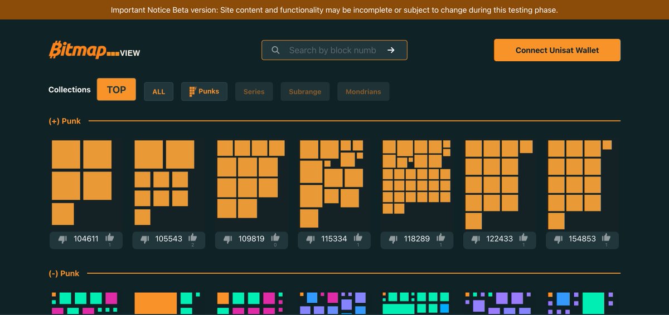Thumbs up bitmap 118289
This screenshot has height=315, width=669.
pos(441,238)
